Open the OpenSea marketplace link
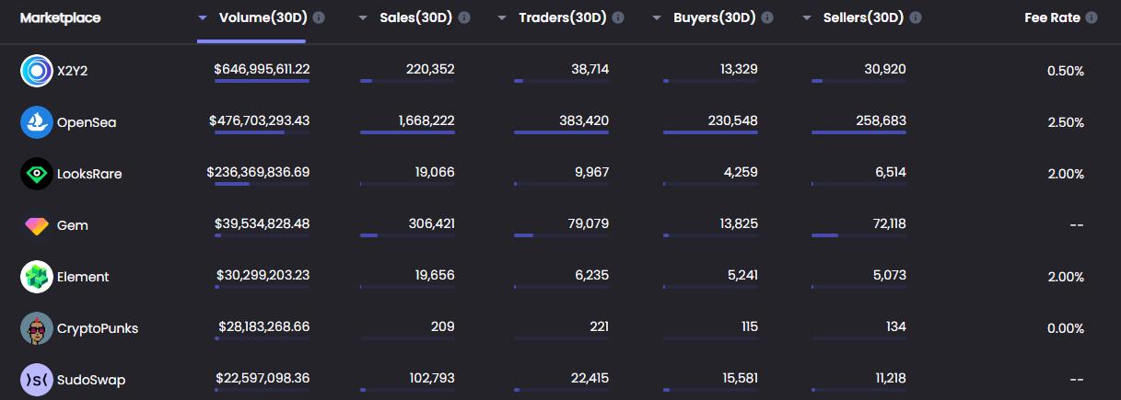This screenshot has height=400, width=1121. click(87, 122)
